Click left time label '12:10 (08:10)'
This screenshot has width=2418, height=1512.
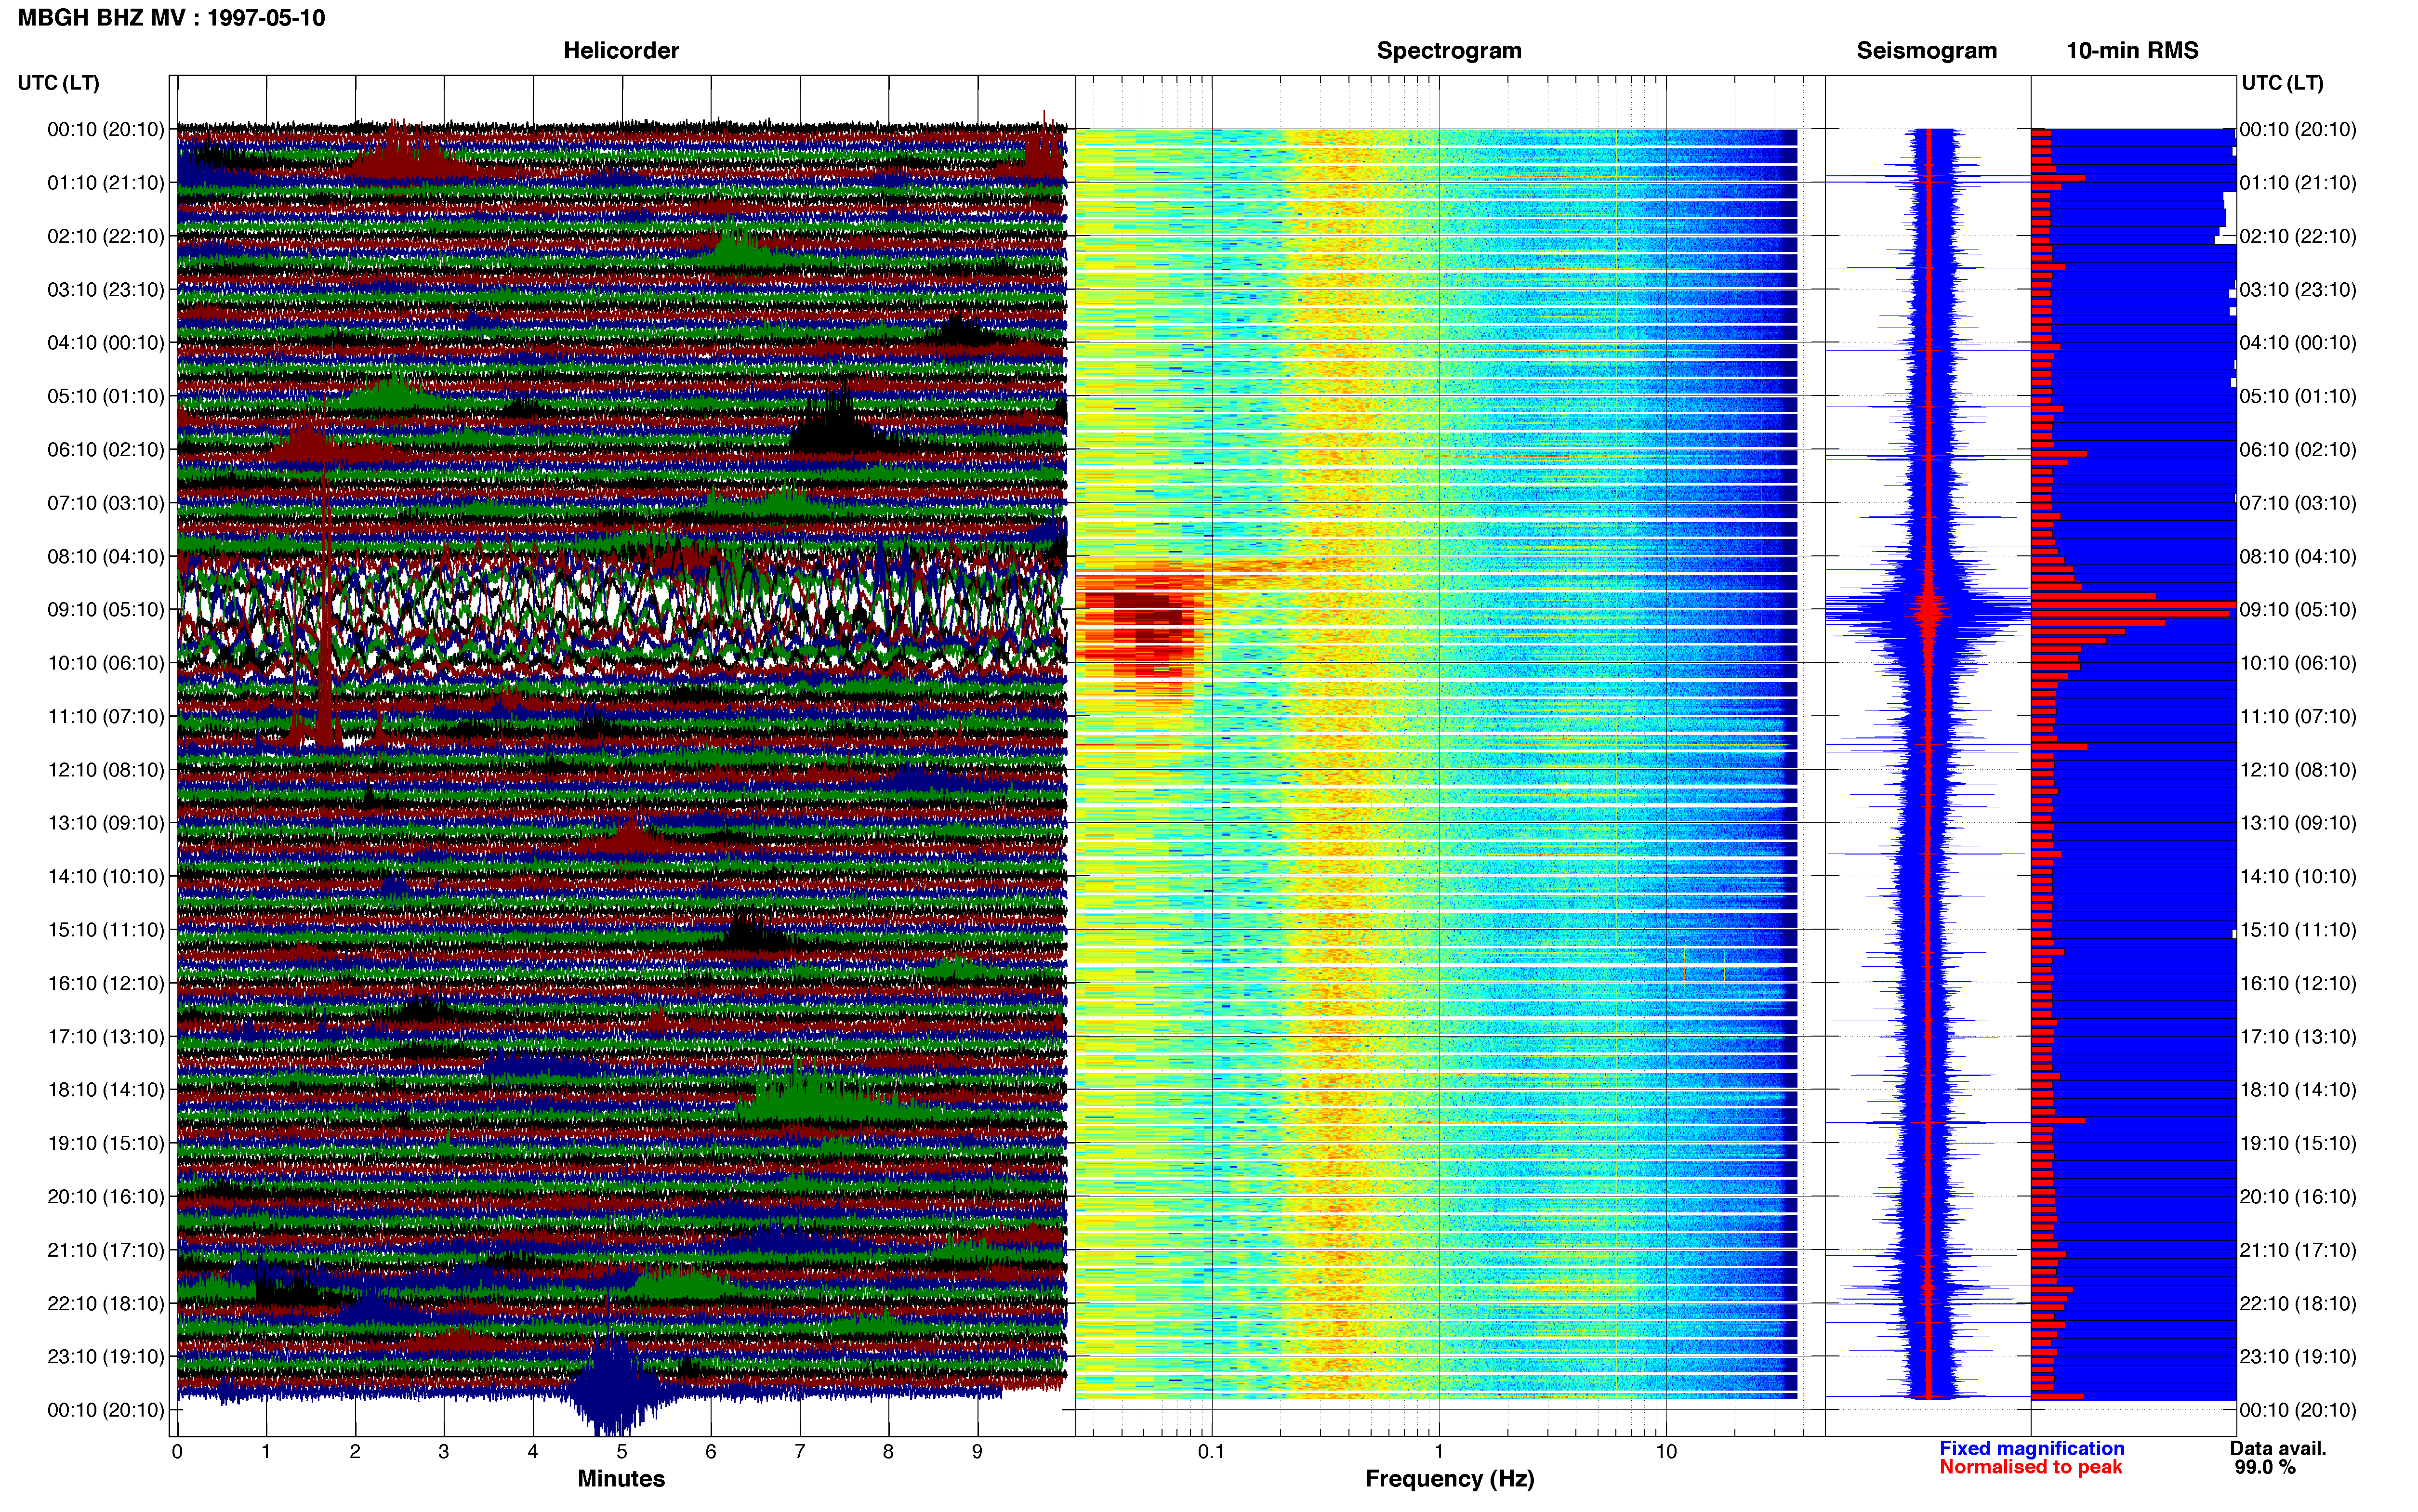pos(106,770)
